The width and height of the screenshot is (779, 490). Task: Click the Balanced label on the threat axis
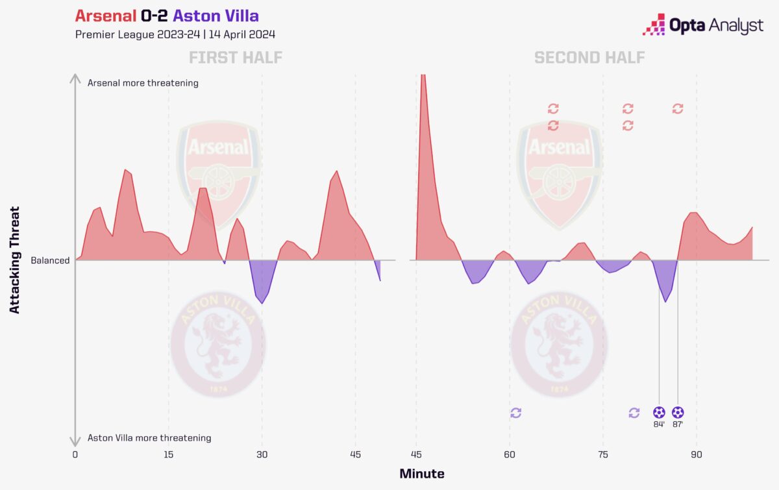[50, 260]
